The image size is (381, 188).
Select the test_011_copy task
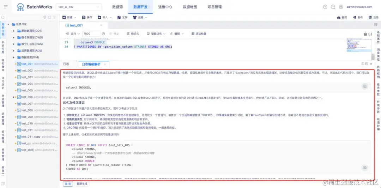point(31,137)
